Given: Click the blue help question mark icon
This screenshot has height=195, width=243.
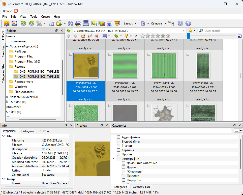Looking at the screenshot, I should tap(188, 23).
